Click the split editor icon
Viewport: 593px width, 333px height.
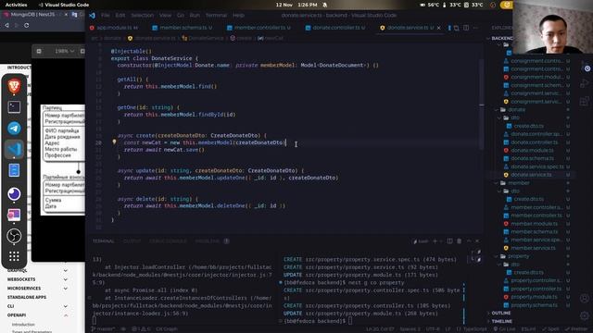tap(466, 28)
